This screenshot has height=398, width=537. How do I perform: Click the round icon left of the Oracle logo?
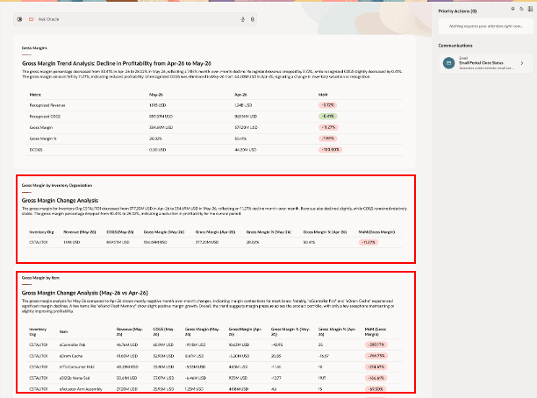(x=20, y=19)
